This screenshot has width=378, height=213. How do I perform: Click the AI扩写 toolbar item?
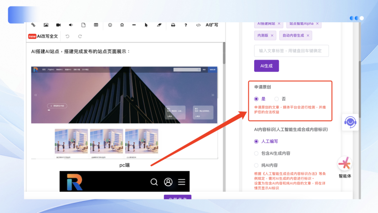point(212,25)
